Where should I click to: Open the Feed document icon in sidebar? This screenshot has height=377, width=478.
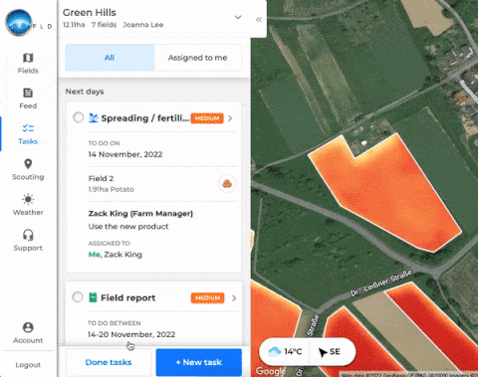pyautogui.click(x=28, y=93)
